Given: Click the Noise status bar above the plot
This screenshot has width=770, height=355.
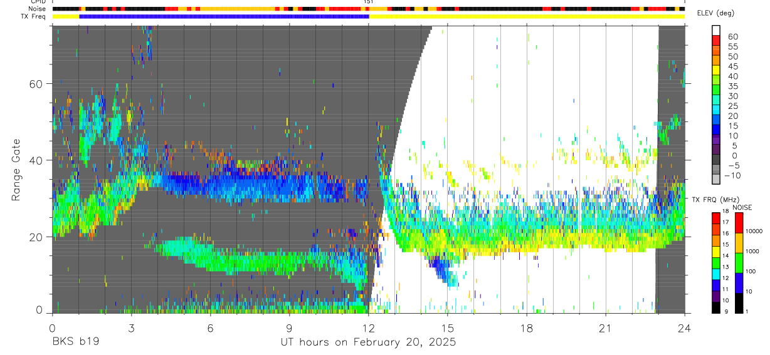Looking at the screenshot, I should [369, 9].
